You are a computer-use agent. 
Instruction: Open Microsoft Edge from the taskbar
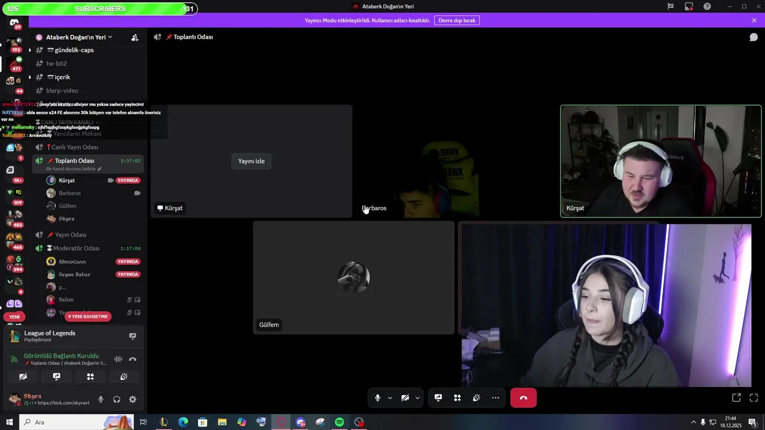[x=183, y=422]
